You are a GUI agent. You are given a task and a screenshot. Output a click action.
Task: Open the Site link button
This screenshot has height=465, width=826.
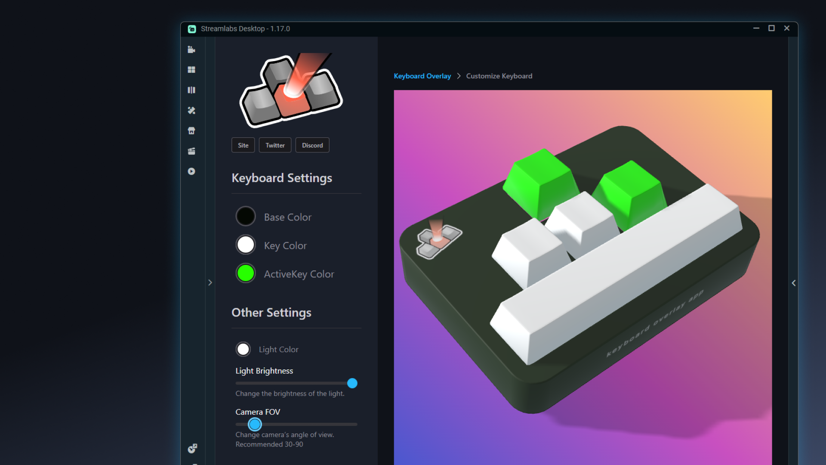tap(243, 145)
